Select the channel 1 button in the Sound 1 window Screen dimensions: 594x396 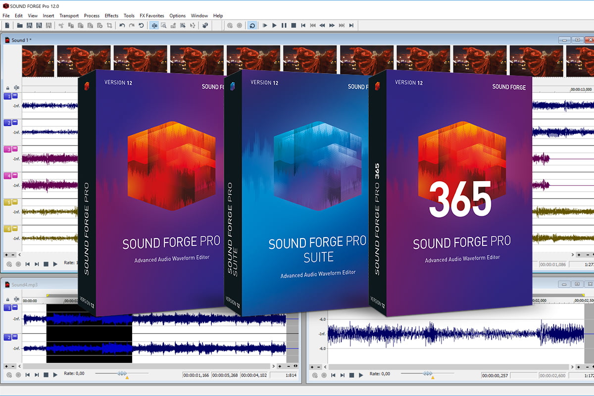pos(7,96)
